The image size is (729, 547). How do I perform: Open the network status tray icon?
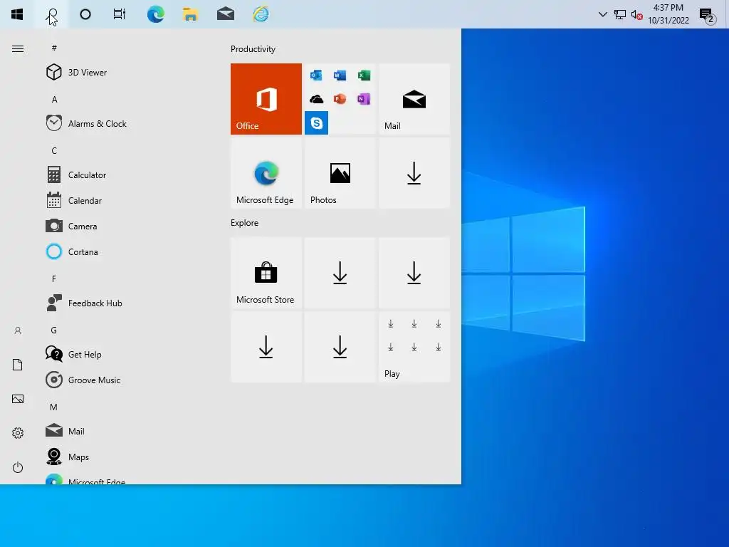[x=620, y=14]
